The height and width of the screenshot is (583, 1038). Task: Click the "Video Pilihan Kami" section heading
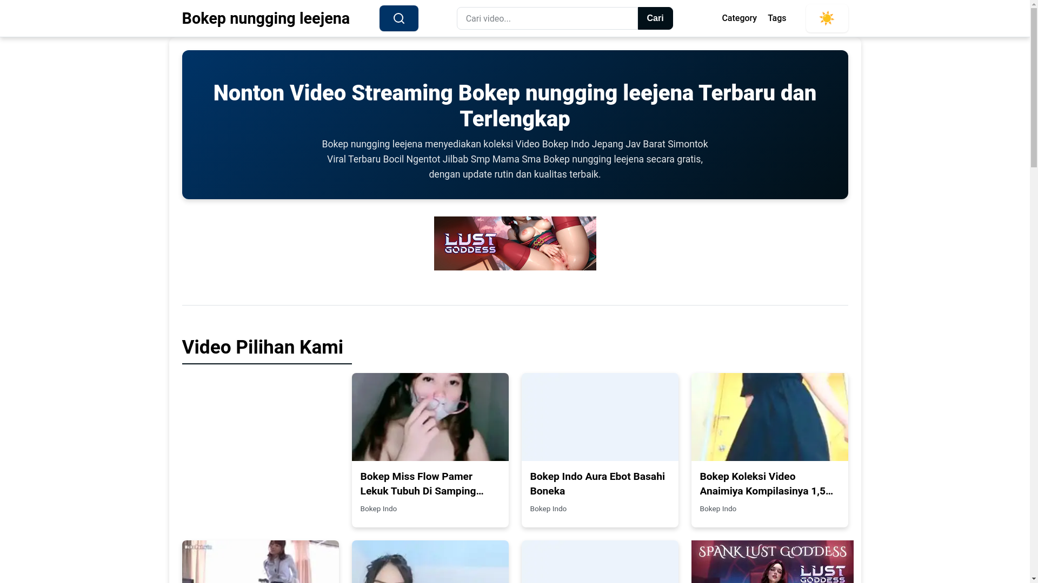point(262,347)
